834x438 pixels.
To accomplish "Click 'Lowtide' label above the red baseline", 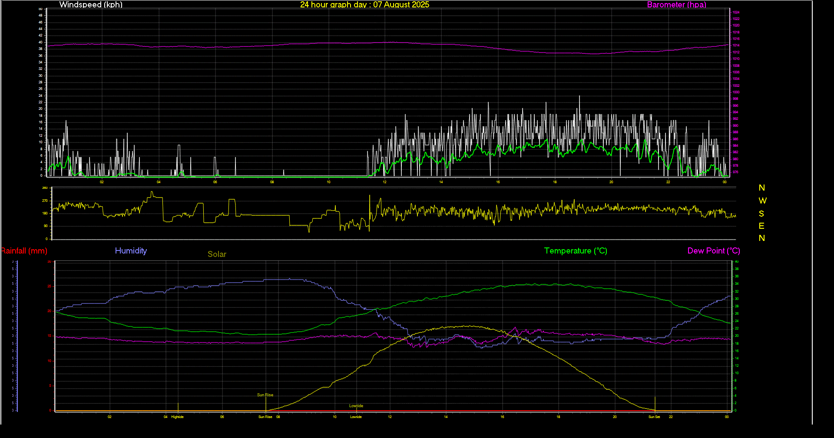I will (356, 406).
